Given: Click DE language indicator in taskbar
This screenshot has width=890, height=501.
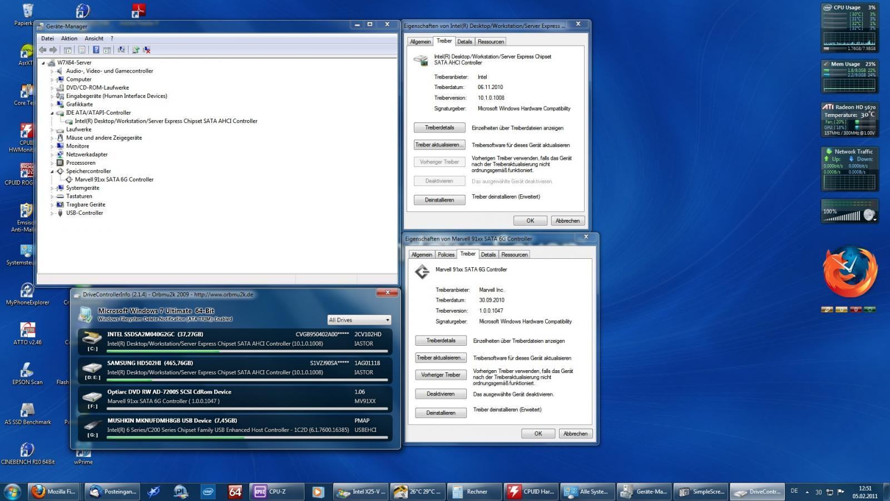Looking at the screenshot, I should 794,491.
